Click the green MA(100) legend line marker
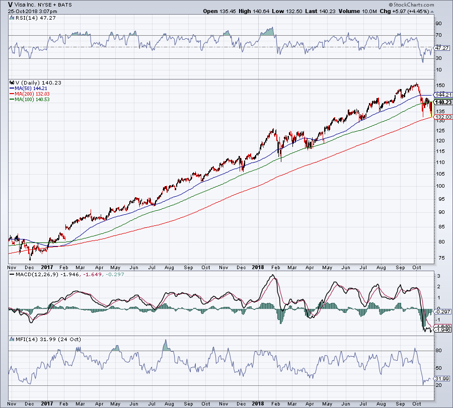This screenshot has height=408, width=453. click(12, 99)
